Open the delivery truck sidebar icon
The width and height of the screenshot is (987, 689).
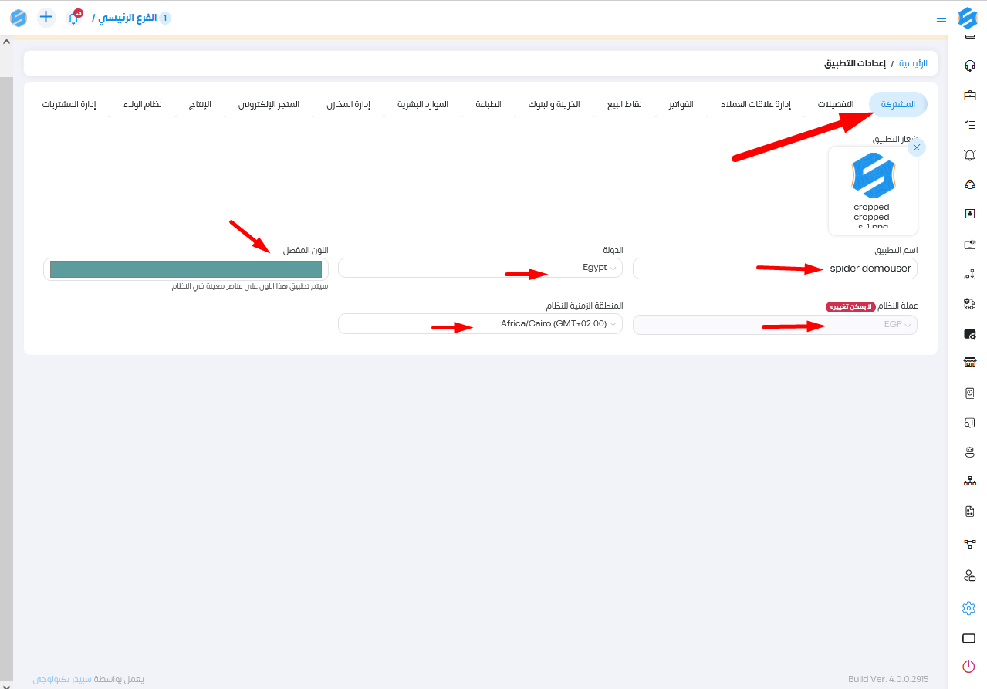click(969, 304)
